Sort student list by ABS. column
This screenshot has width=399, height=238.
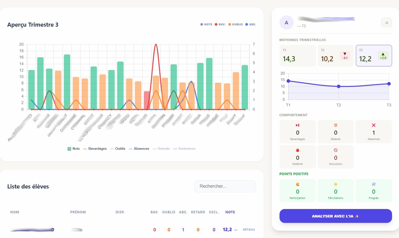click(x=183, y=212)
